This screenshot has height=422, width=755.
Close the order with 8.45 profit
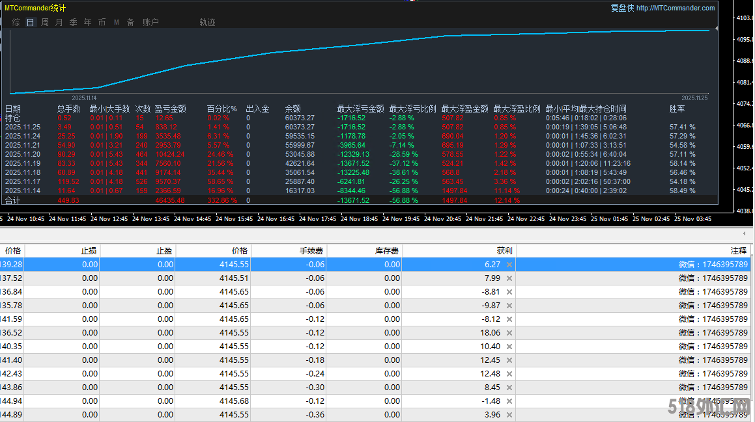click(509, 388)
